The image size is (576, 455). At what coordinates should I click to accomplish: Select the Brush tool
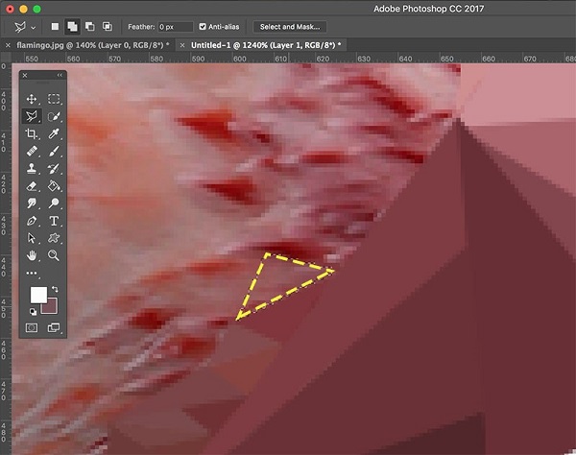tap(54, 151)
